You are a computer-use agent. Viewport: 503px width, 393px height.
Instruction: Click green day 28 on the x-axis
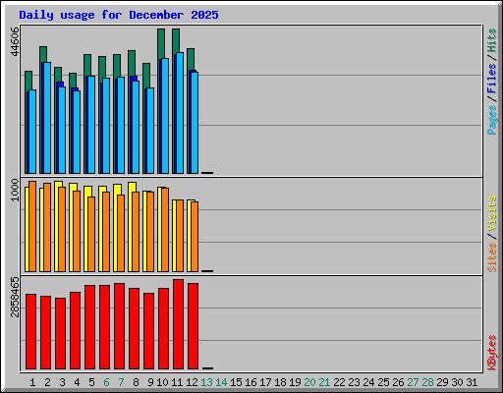pyautogui.click(x=427, y=382)
